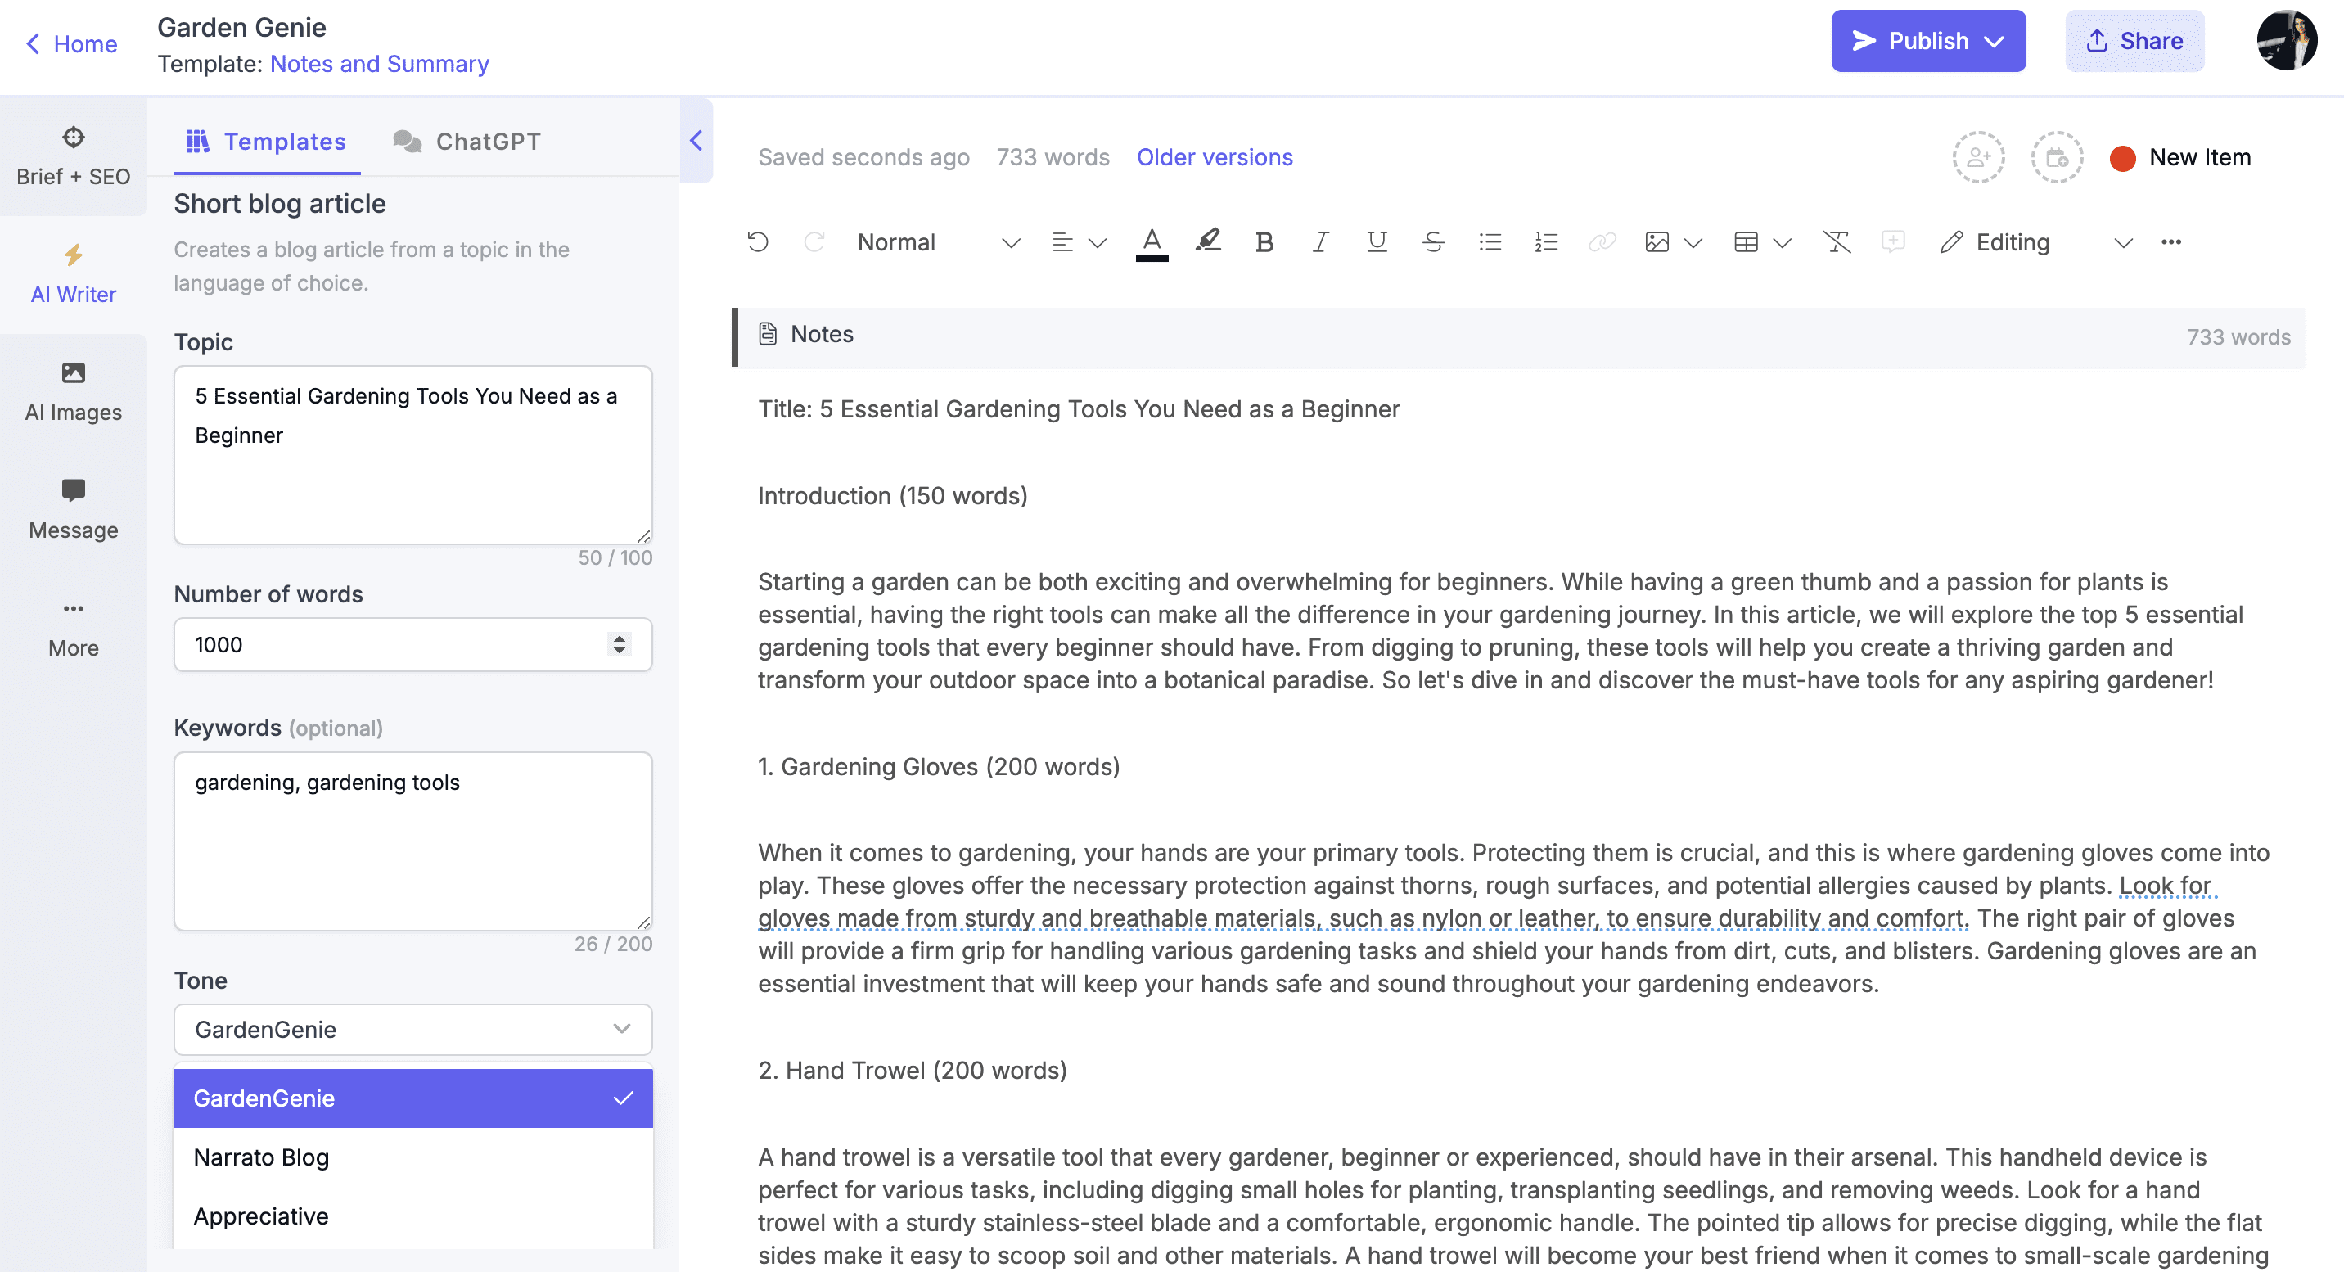The width and height of the screenshot is (2344, 1272).
Task: Click the Notes section header
Action: [x=1519, y=336]
